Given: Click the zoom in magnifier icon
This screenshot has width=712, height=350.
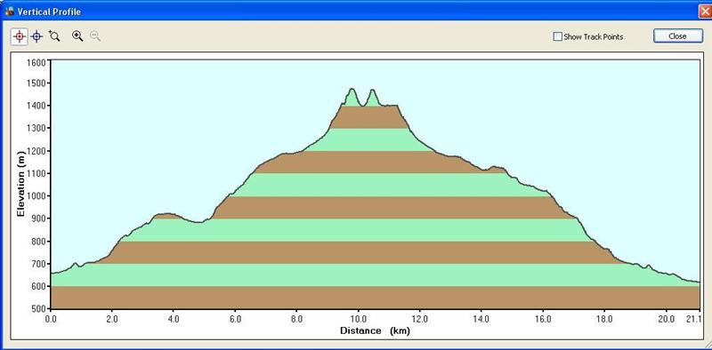Looking at the screenshot, I should tap(77, 36).
